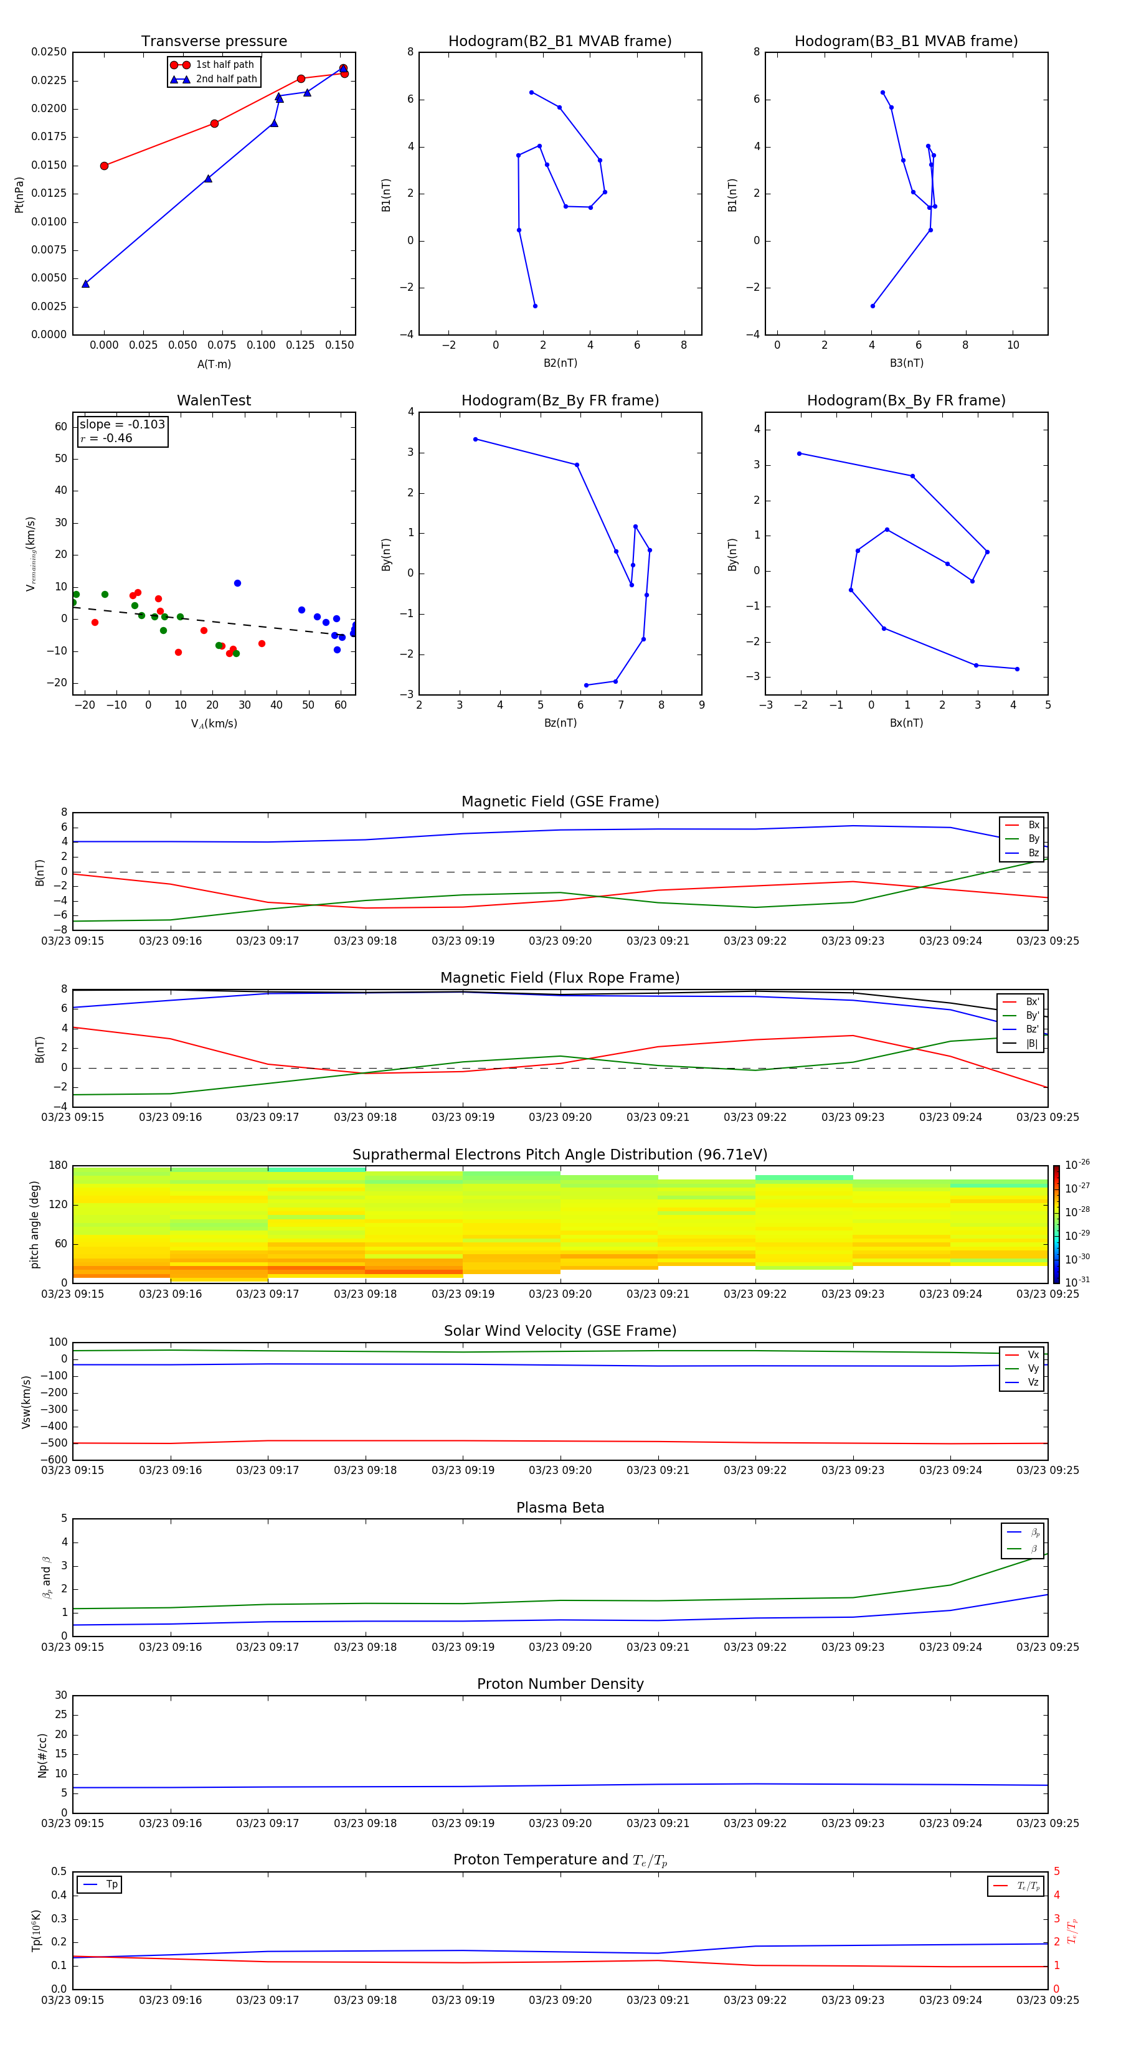The height and width of the screenshot is (2055, 1121).
Task: Click 'Vx' in solar wind velocity legend
Action: pyautogui.click(x=1022, y=1354)
